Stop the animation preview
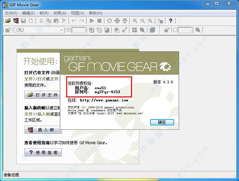 [99, 21]
